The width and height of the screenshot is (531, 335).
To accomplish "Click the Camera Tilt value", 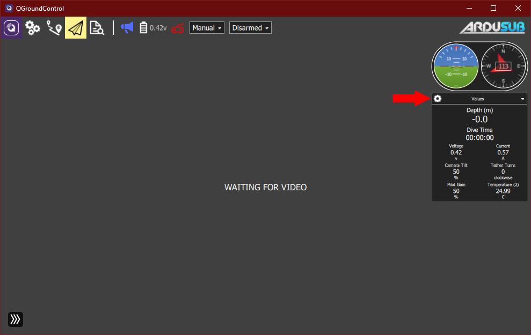I will [x=456, y=172].
